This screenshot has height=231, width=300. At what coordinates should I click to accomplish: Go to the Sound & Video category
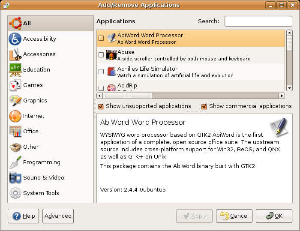(x=51, y=178)
